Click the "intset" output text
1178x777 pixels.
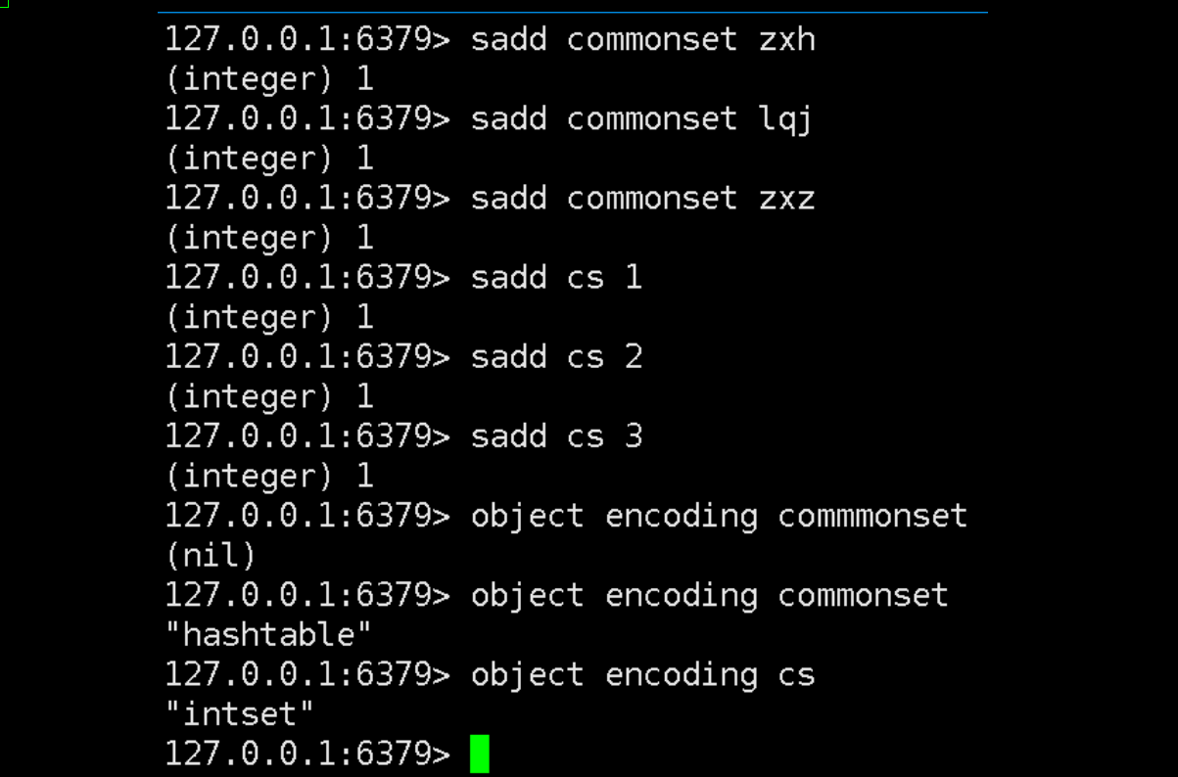click(x=240, y=714)
